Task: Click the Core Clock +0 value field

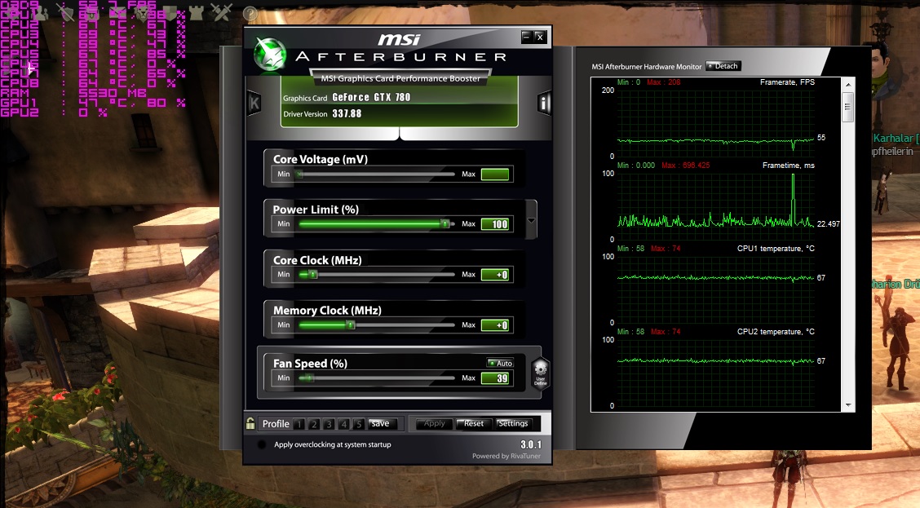Action: tap(495, 275)
